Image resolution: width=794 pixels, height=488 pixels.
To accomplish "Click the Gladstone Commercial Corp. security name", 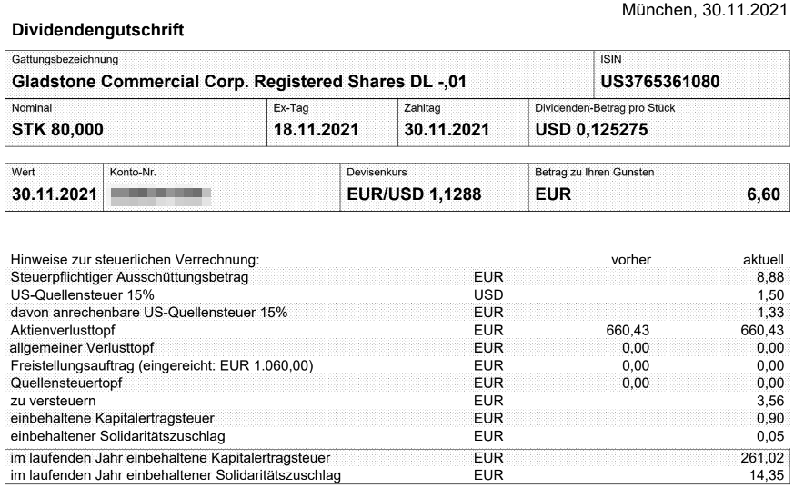I will pos(239,82).
